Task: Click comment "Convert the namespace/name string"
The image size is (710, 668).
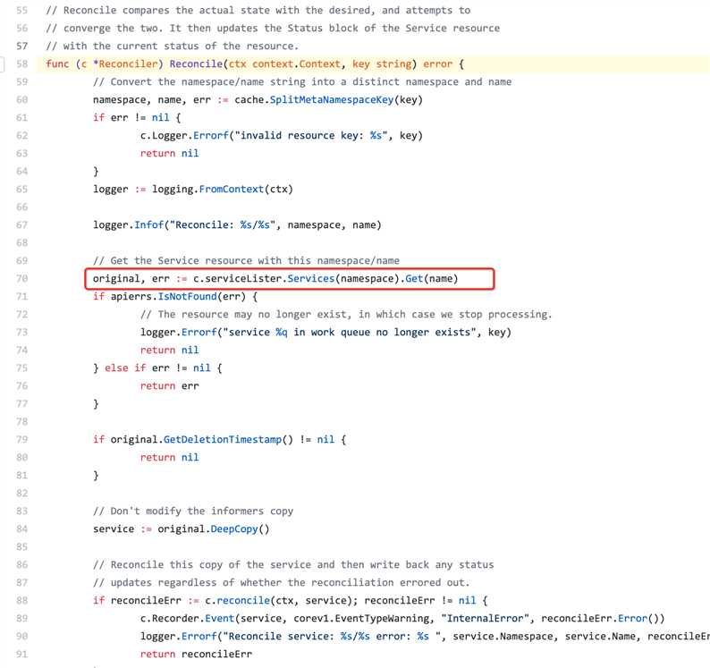Action: pyautogui.click(x=302, y=82)
